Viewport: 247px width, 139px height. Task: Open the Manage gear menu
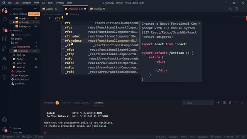point(5,130)
